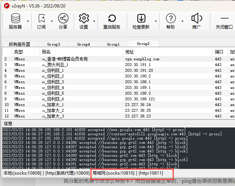Click the Share (分享) icon
235x186 pixels.
pos(63,18)
